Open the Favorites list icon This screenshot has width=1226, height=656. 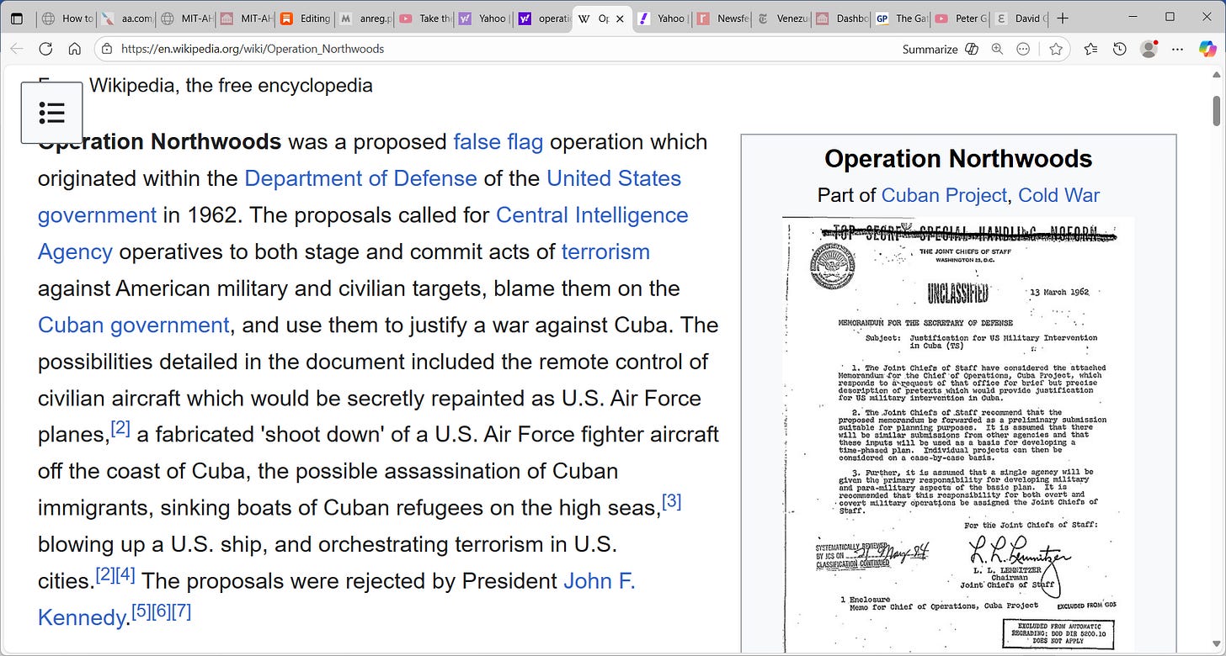point(1090,49)
